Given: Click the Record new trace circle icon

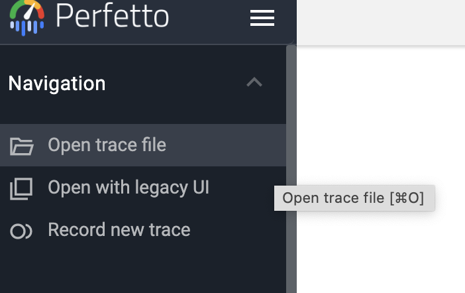Looking at the screenshot, I should tap(21, 231).
